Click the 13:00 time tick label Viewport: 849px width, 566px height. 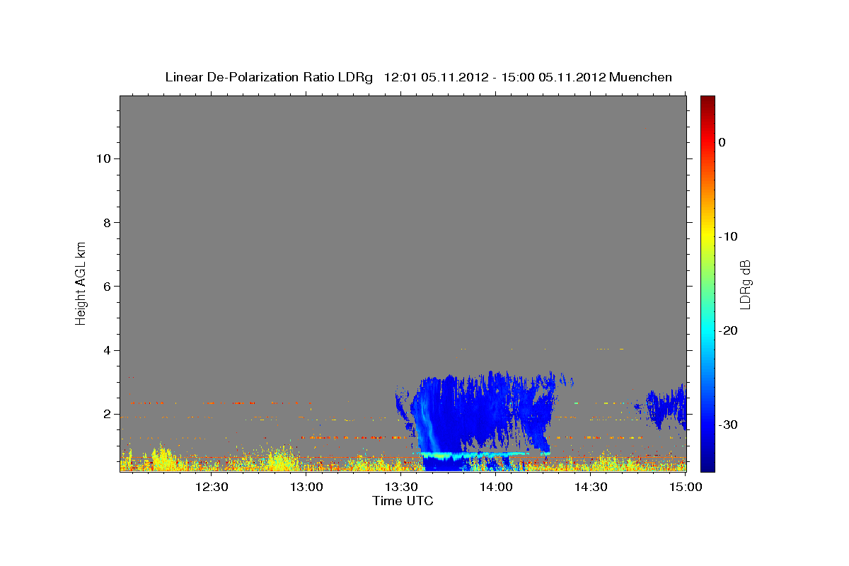click(306, 487)
